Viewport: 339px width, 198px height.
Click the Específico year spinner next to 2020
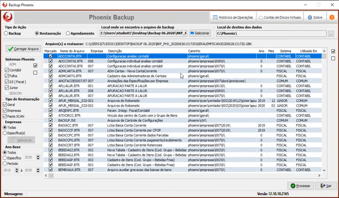[38, 157]
